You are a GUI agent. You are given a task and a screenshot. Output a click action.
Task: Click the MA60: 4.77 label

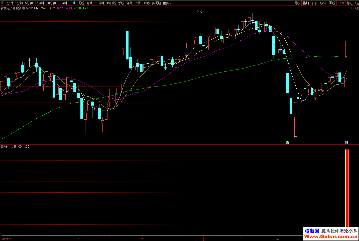click(81, 8)
